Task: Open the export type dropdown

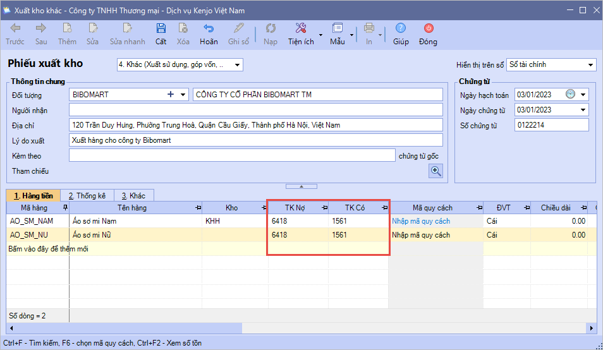Action: pos(238,65)
